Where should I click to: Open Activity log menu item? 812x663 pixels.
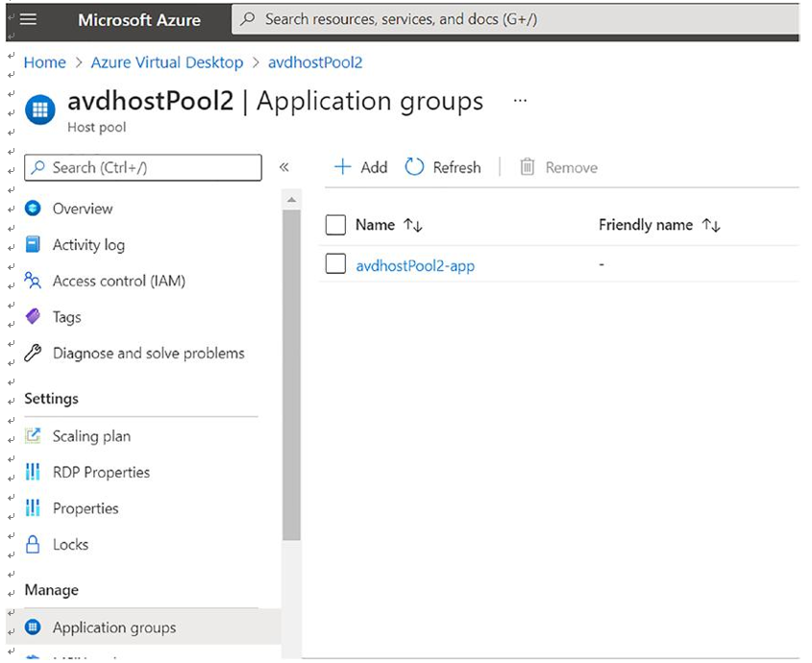click(x=88, y=244)
